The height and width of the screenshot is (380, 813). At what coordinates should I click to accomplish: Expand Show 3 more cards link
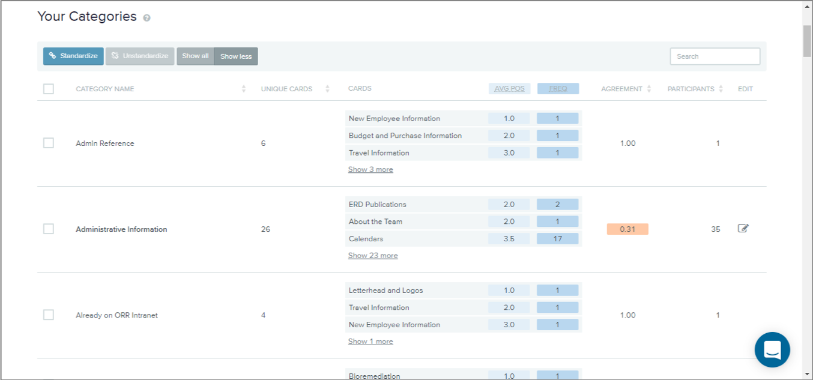pos(370,169)
